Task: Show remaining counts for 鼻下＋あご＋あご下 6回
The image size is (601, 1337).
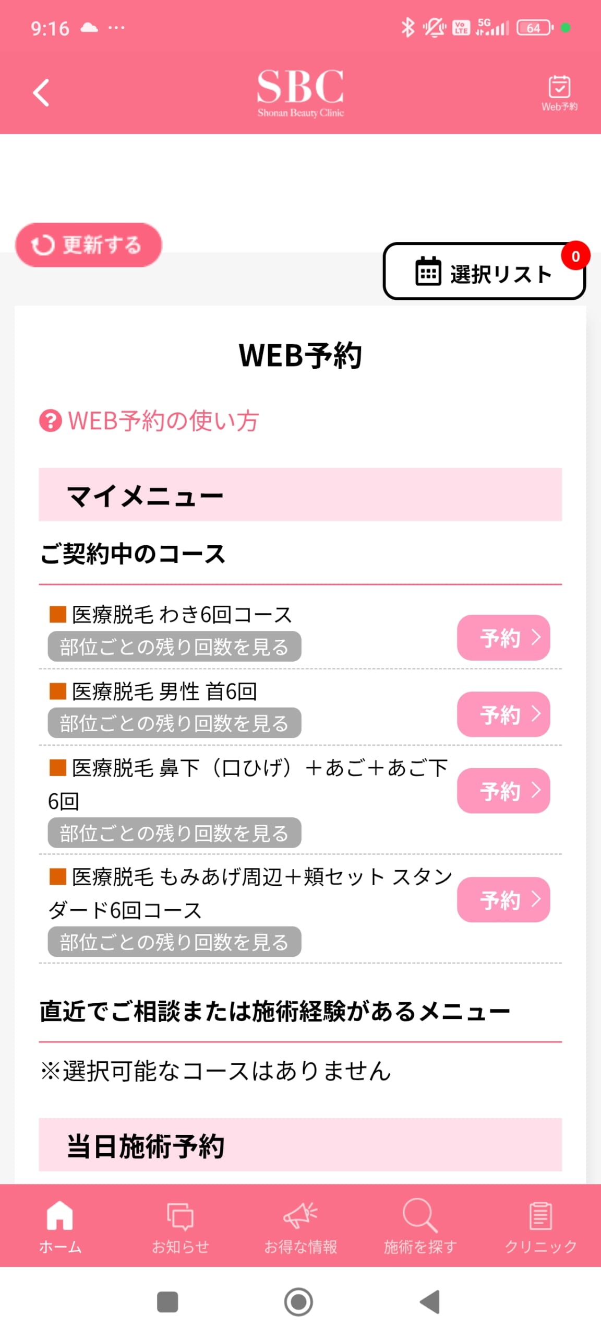Action: point(174,832)
